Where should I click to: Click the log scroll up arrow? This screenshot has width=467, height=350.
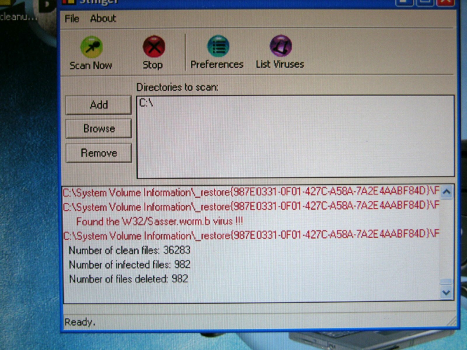pos(447,192)
